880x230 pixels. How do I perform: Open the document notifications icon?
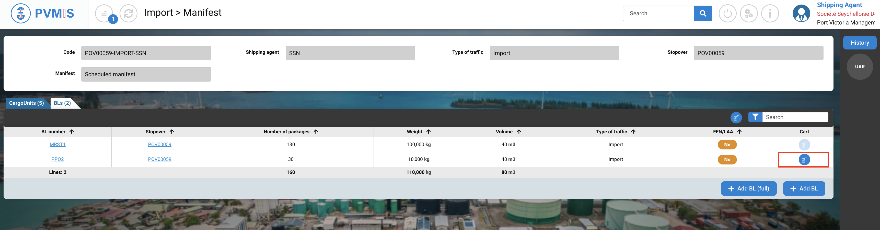[x=104, y=14]
